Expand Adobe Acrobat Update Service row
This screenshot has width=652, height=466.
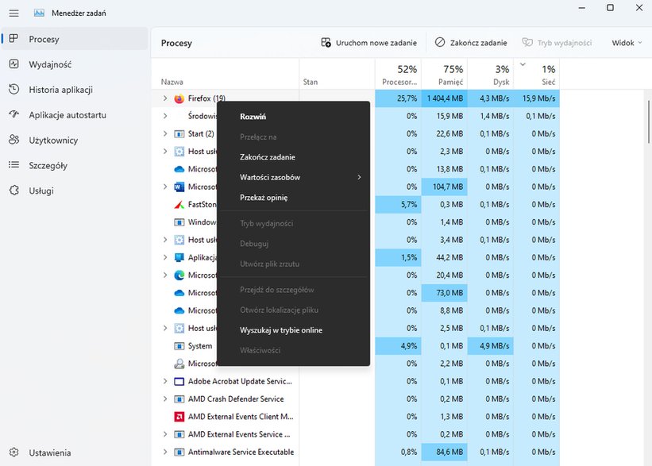click(165, 381)
